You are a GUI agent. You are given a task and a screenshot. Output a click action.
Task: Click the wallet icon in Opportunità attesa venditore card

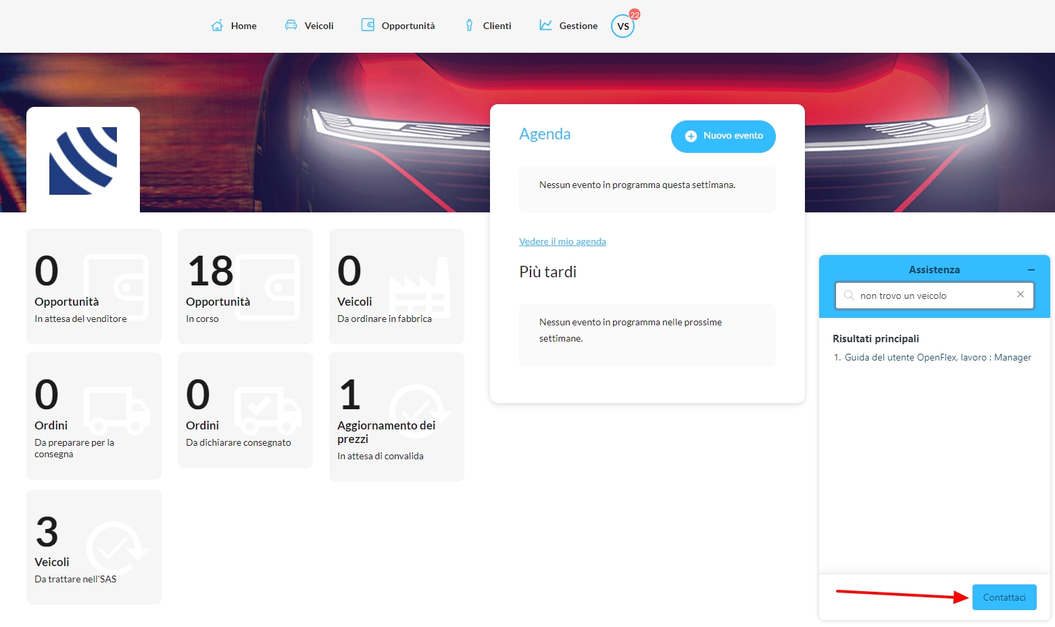tap(116, 287)
